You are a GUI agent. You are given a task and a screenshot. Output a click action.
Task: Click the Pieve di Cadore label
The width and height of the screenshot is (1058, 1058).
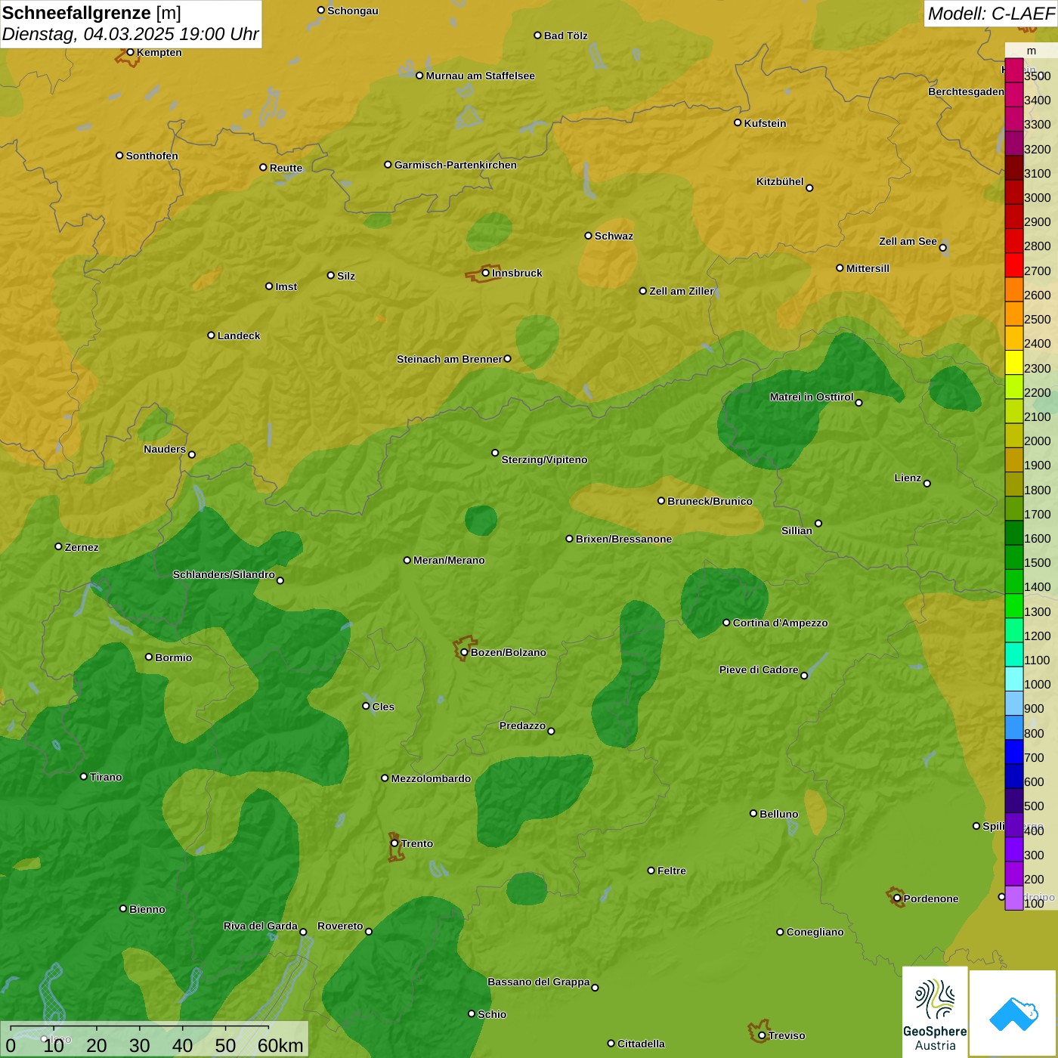(759, 670)
